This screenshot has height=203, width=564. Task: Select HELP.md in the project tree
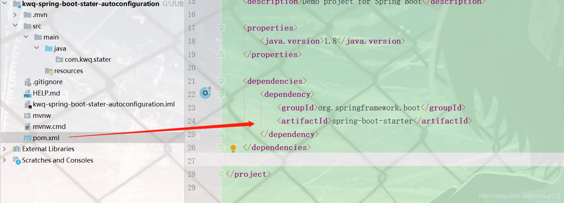[46, 93]
